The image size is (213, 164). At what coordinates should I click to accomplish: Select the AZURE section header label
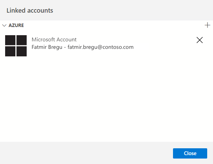pos(16,25)
